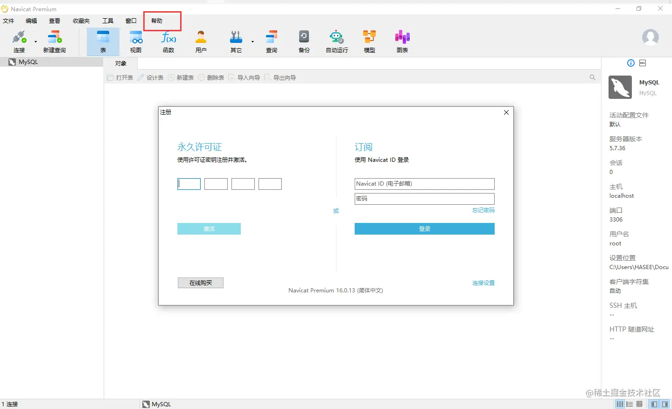Click the 连接 (Connection) toolbar icon

click(19, 42)
